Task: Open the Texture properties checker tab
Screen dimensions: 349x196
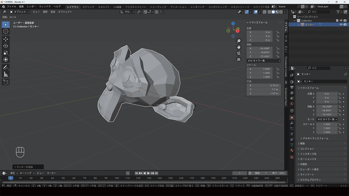Action: [x=292, y=157]
